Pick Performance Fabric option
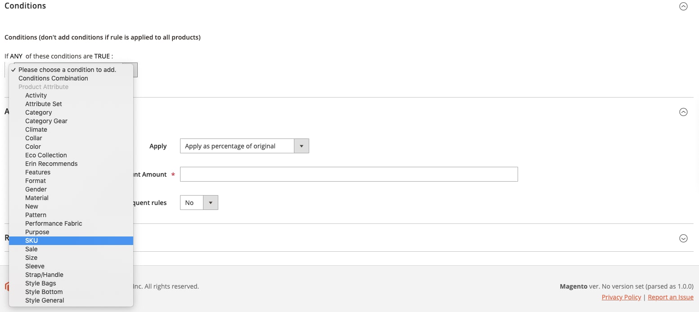 point(71,223)
